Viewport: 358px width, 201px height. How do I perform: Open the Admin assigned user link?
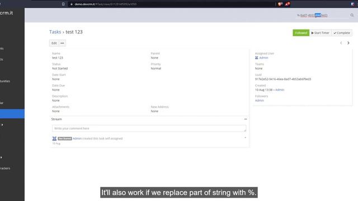click(263, 58)
